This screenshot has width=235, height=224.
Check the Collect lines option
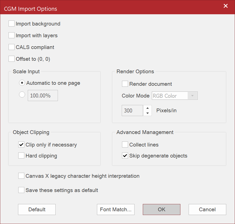(125, 145)
